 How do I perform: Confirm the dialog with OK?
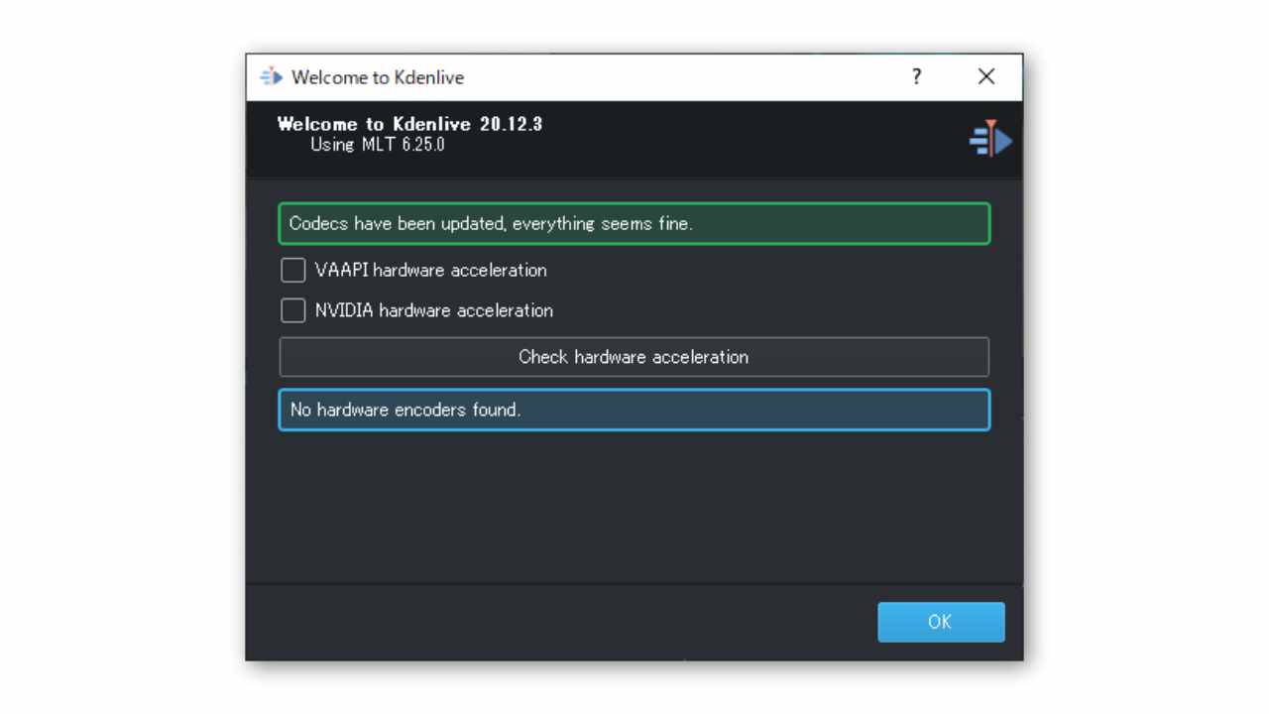[x=940, y=622]
